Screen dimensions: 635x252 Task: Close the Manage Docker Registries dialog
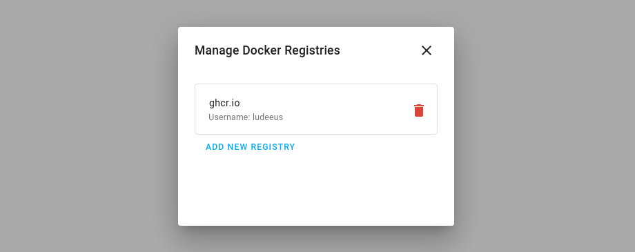(427, 50)
